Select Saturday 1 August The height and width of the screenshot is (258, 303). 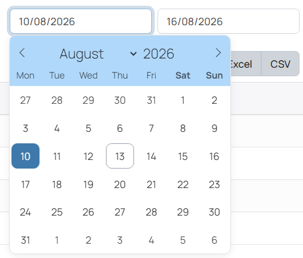183,100
